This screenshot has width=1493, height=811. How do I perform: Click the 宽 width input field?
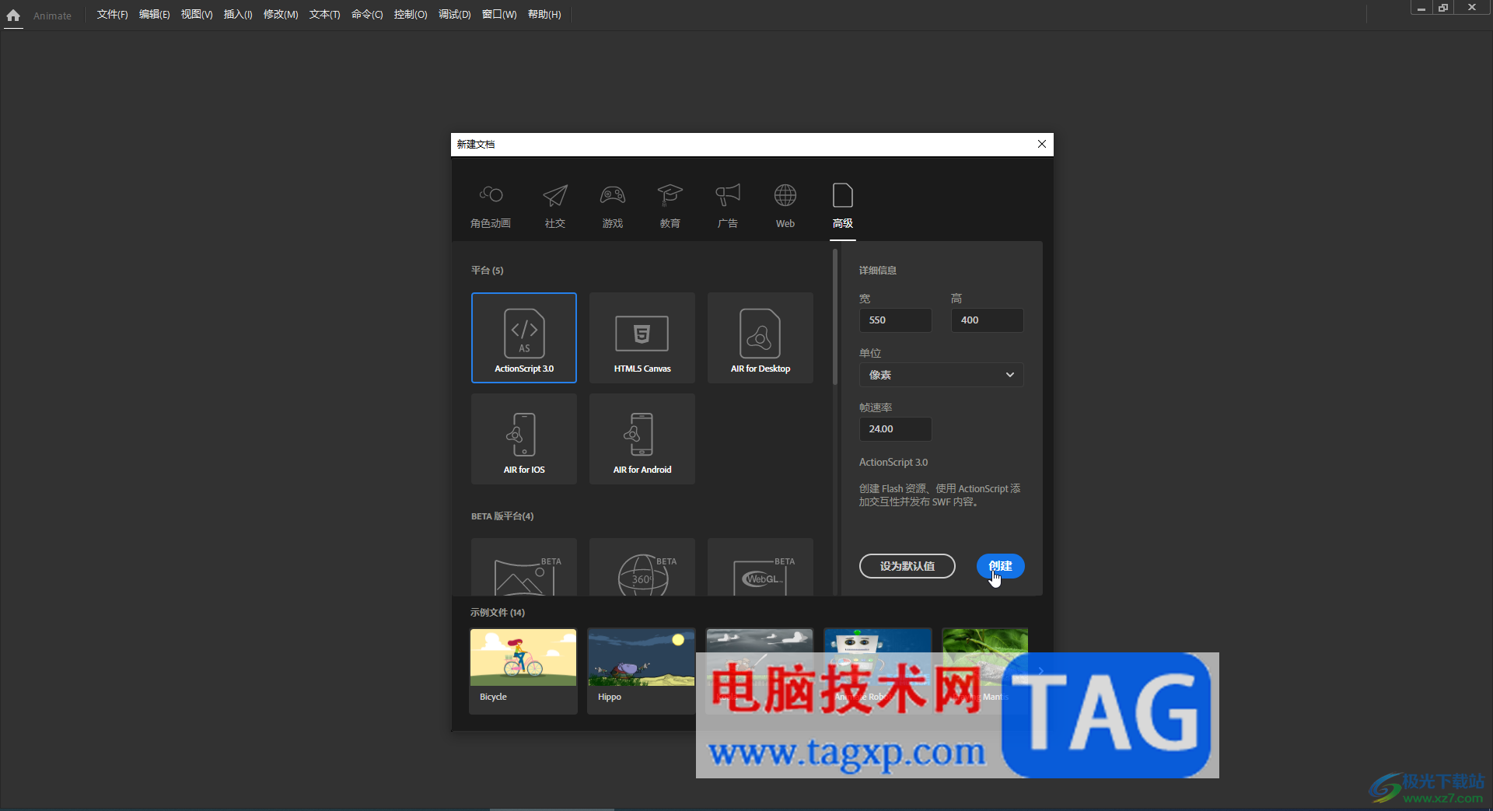[x=895, y=320]
